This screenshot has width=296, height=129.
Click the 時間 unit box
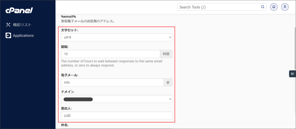(166, 54)
